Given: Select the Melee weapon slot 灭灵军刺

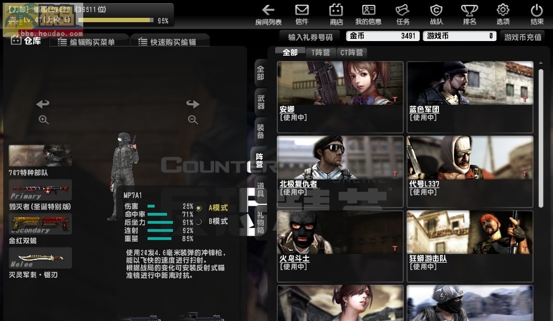Looking at the screenshot, I should pyautogui.click(x=40, y=258).
